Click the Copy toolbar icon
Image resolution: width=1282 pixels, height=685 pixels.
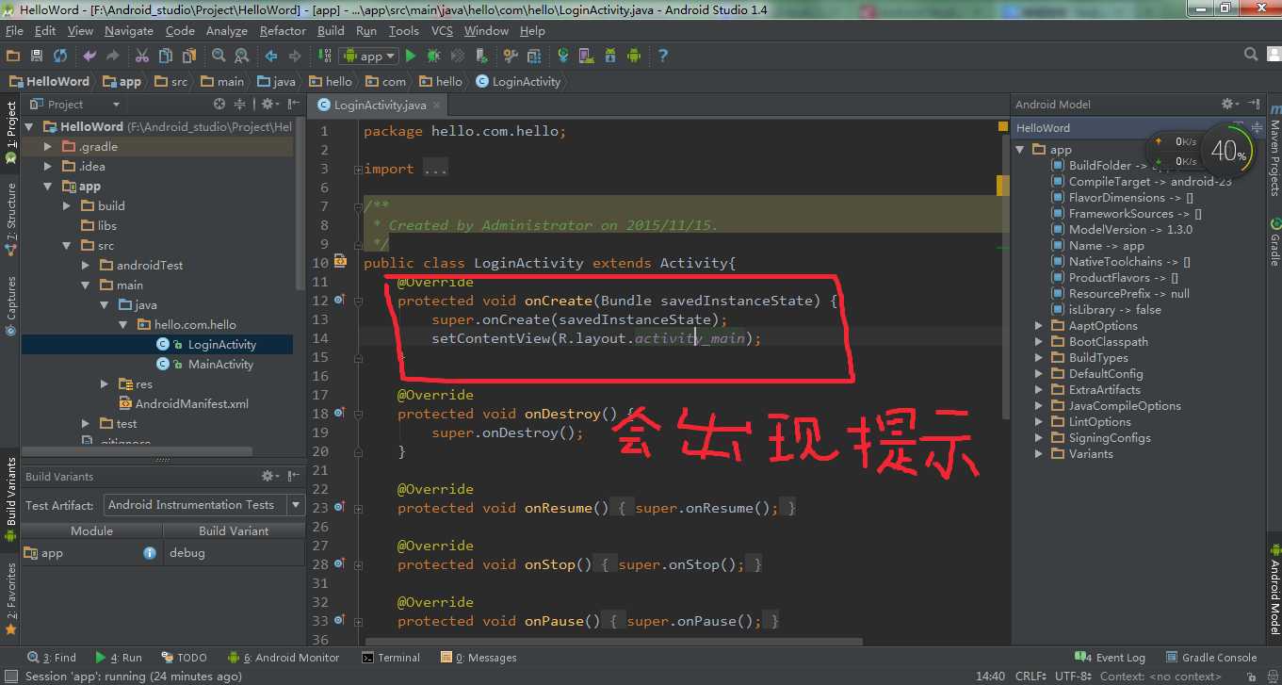[x=166, y=56]
